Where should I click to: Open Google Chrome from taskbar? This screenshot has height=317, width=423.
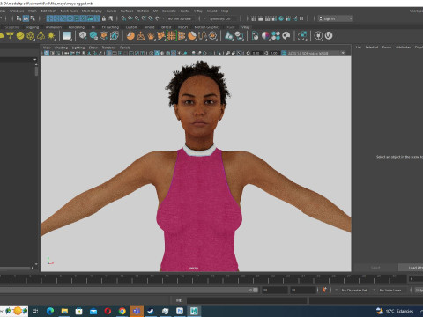click(122, 311)
